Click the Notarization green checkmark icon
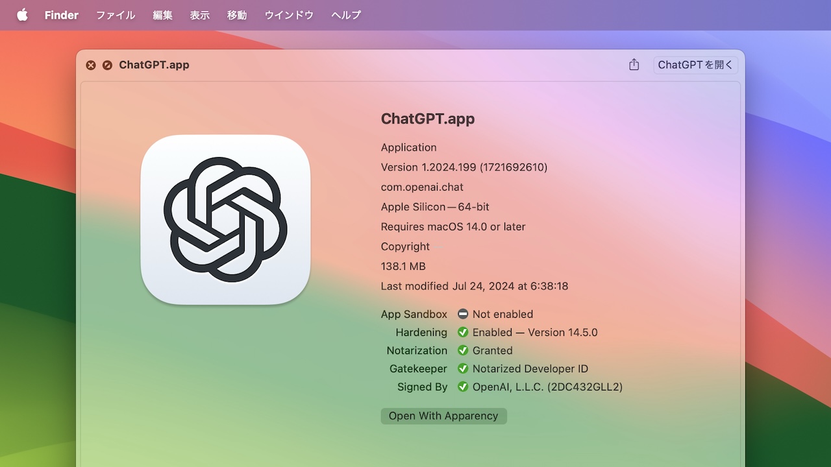 [x=463, y=350]
